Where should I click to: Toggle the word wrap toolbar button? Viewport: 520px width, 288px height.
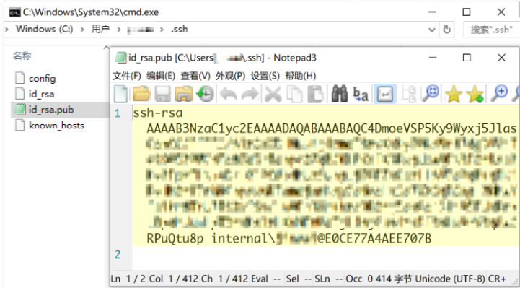[385, 94]
